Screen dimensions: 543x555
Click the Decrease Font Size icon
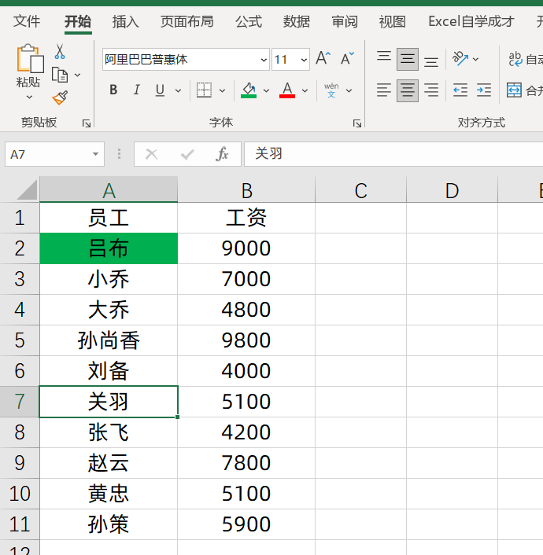pos(347,58)
